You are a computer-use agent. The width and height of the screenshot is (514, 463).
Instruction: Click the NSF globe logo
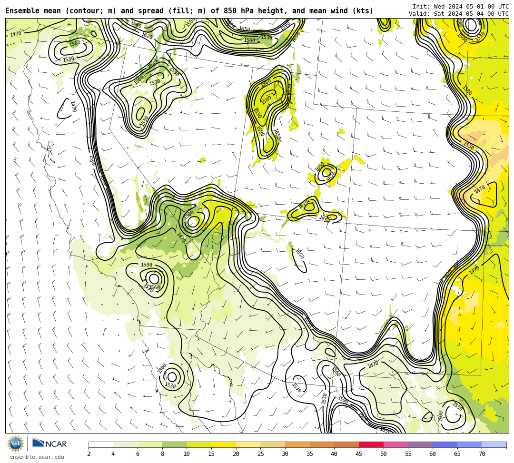(16, 443)
